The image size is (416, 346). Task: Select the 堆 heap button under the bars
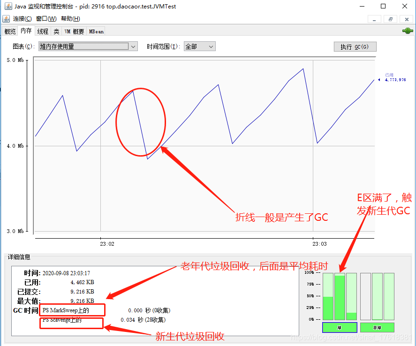(340, 328)
